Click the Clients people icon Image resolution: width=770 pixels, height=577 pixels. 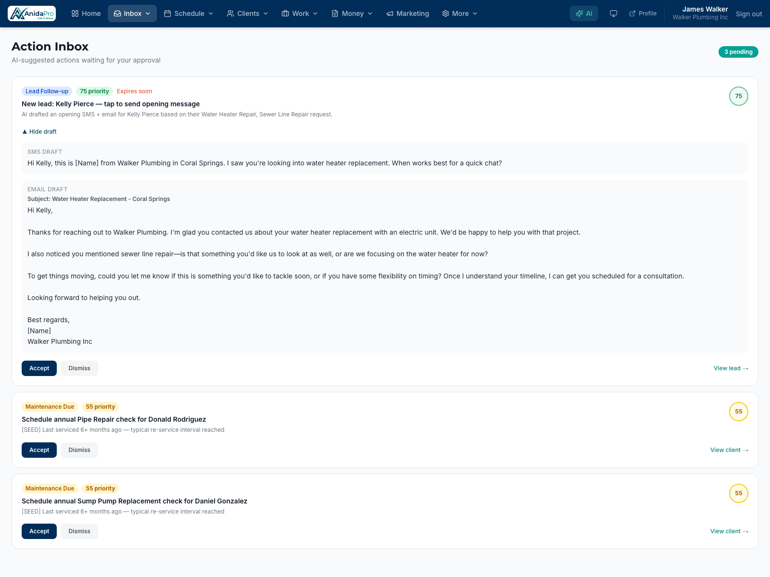(x=231, y=13)
